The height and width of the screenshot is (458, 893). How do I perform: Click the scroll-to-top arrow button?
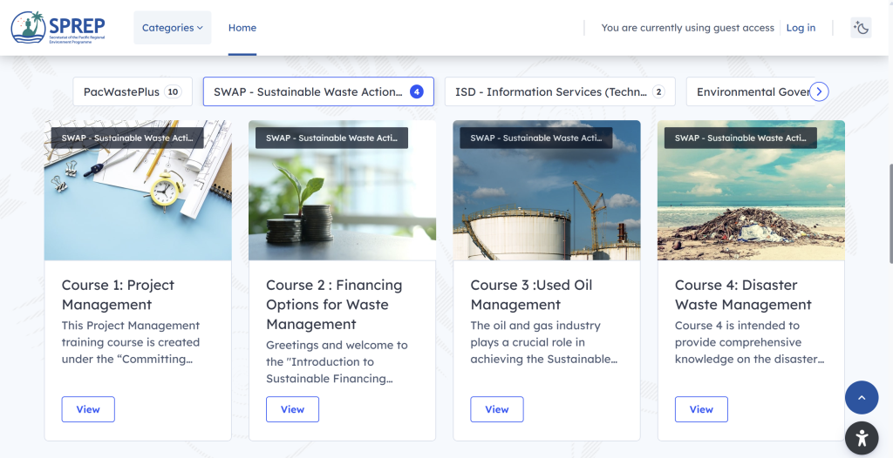tap(861, 397)
